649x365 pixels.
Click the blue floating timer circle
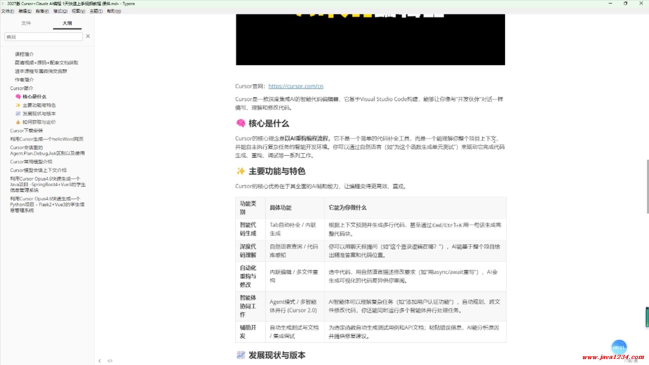pos(619,347)
